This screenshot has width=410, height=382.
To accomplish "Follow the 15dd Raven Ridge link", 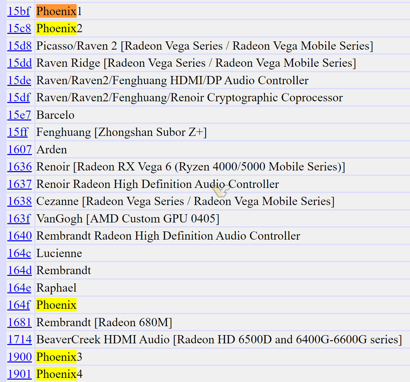I will 20,63.
